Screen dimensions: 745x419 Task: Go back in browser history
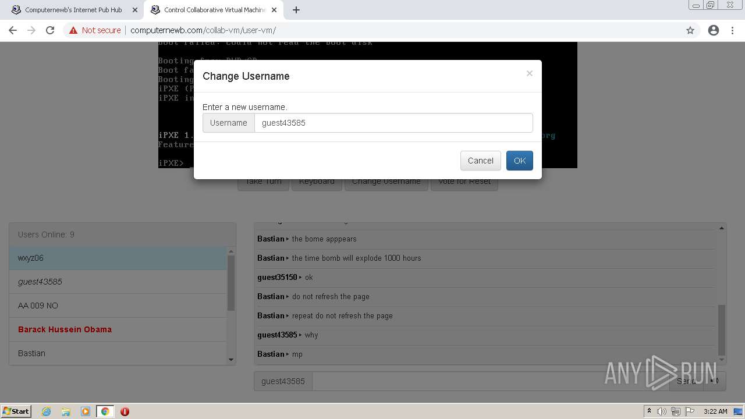(13, 30)
